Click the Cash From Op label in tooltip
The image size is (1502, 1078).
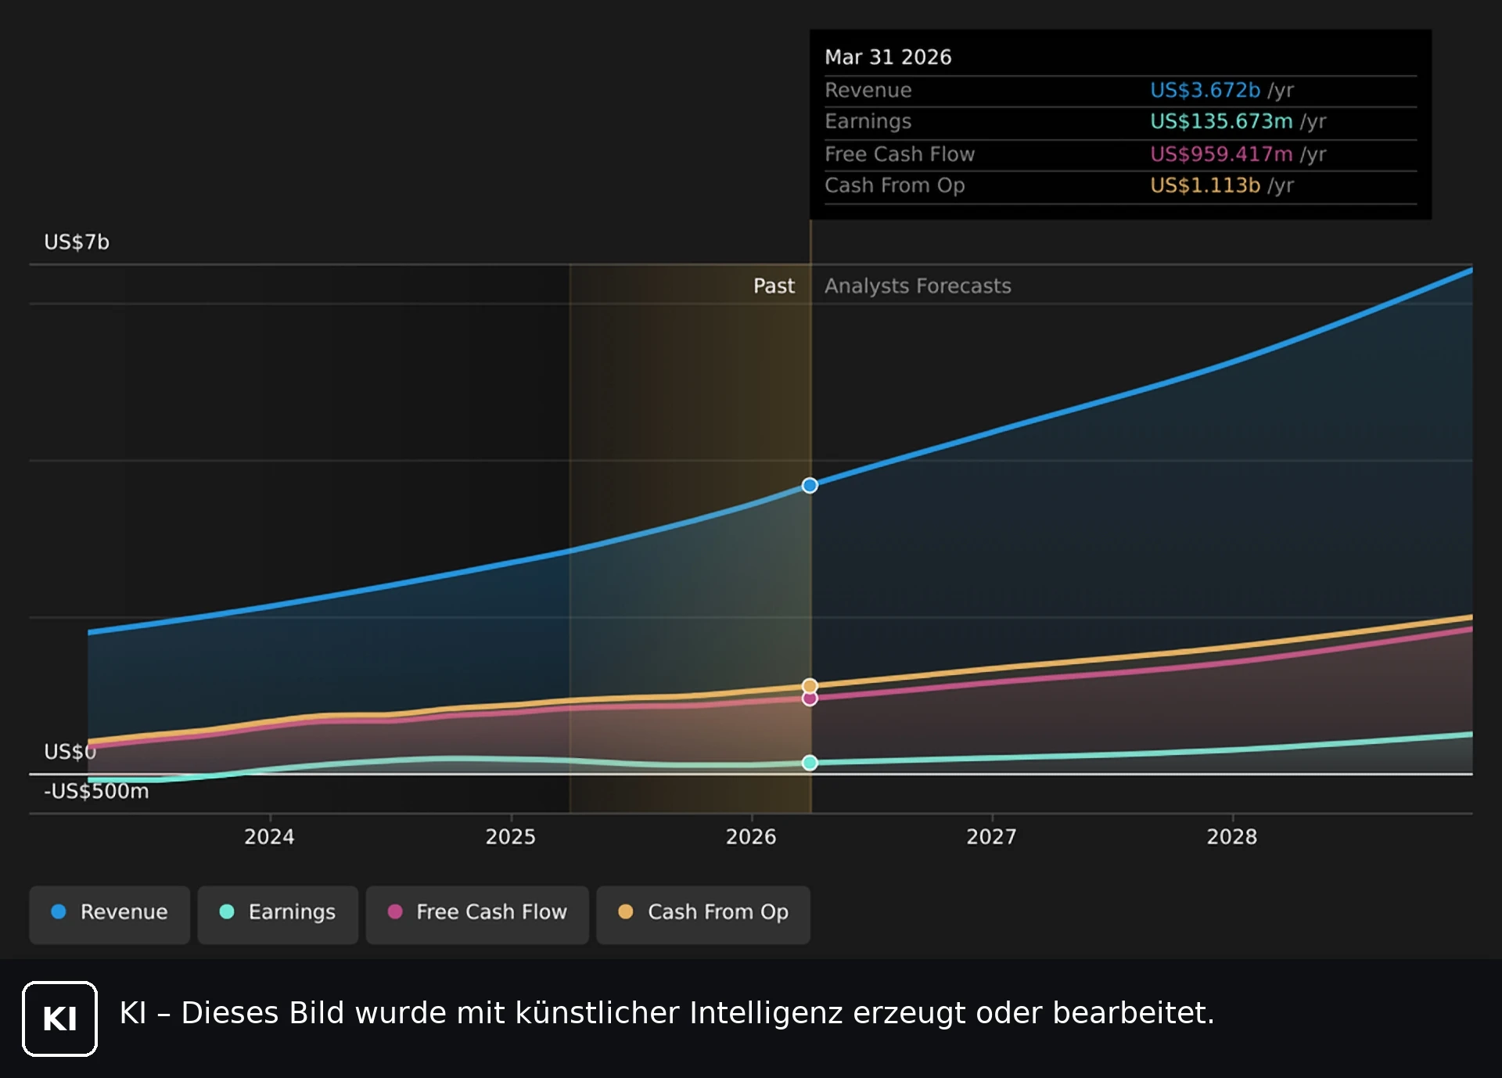895,186
